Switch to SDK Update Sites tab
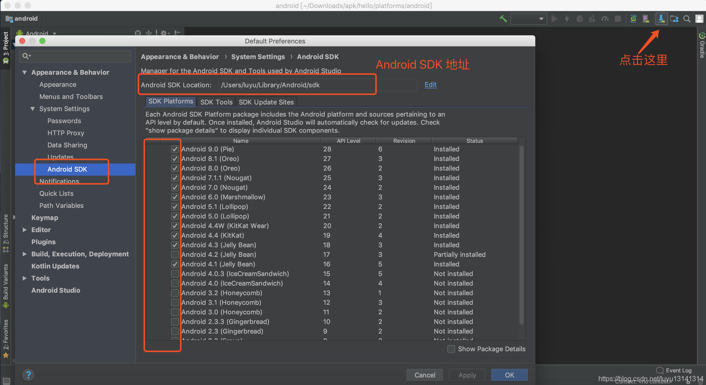 point(266,102)
